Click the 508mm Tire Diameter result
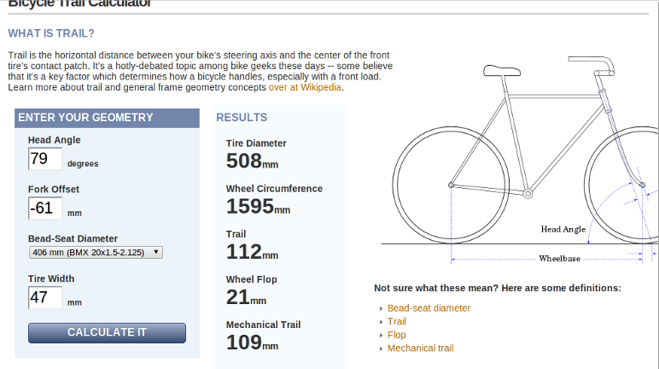This screenshot has height=369, width=659. click(253, 161)
